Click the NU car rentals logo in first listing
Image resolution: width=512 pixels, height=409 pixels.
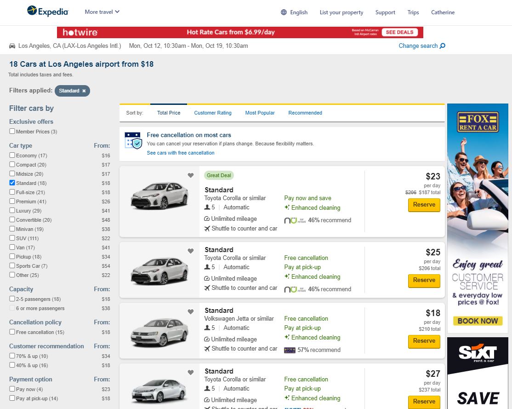(x=295, y=220)
